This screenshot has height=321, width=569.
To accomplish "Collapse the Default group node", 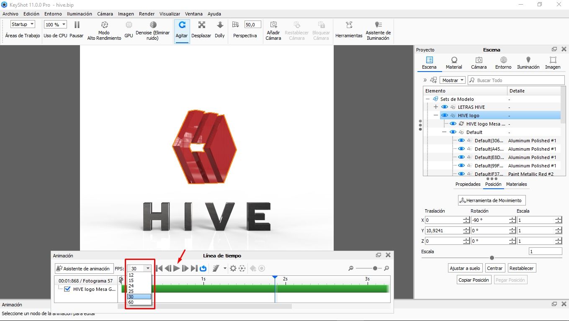I will click(x=444, y=132).
